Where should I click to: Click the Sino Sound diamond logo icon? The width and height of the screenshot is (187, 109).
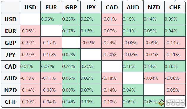161,103
